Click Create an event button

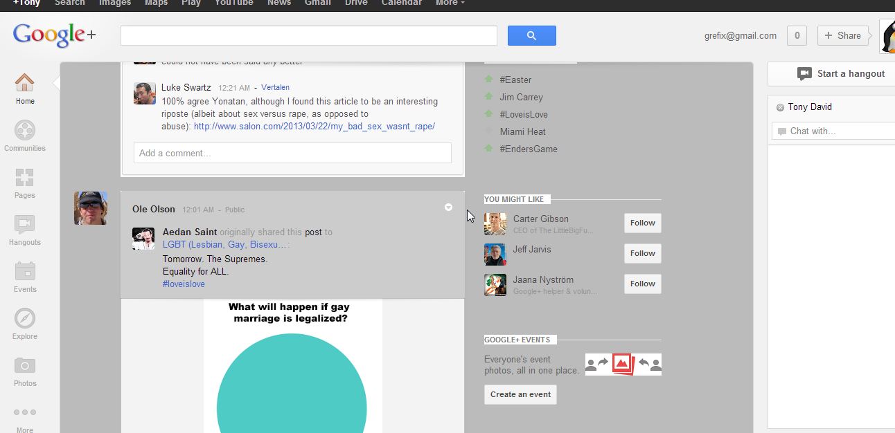coord(520,394)
